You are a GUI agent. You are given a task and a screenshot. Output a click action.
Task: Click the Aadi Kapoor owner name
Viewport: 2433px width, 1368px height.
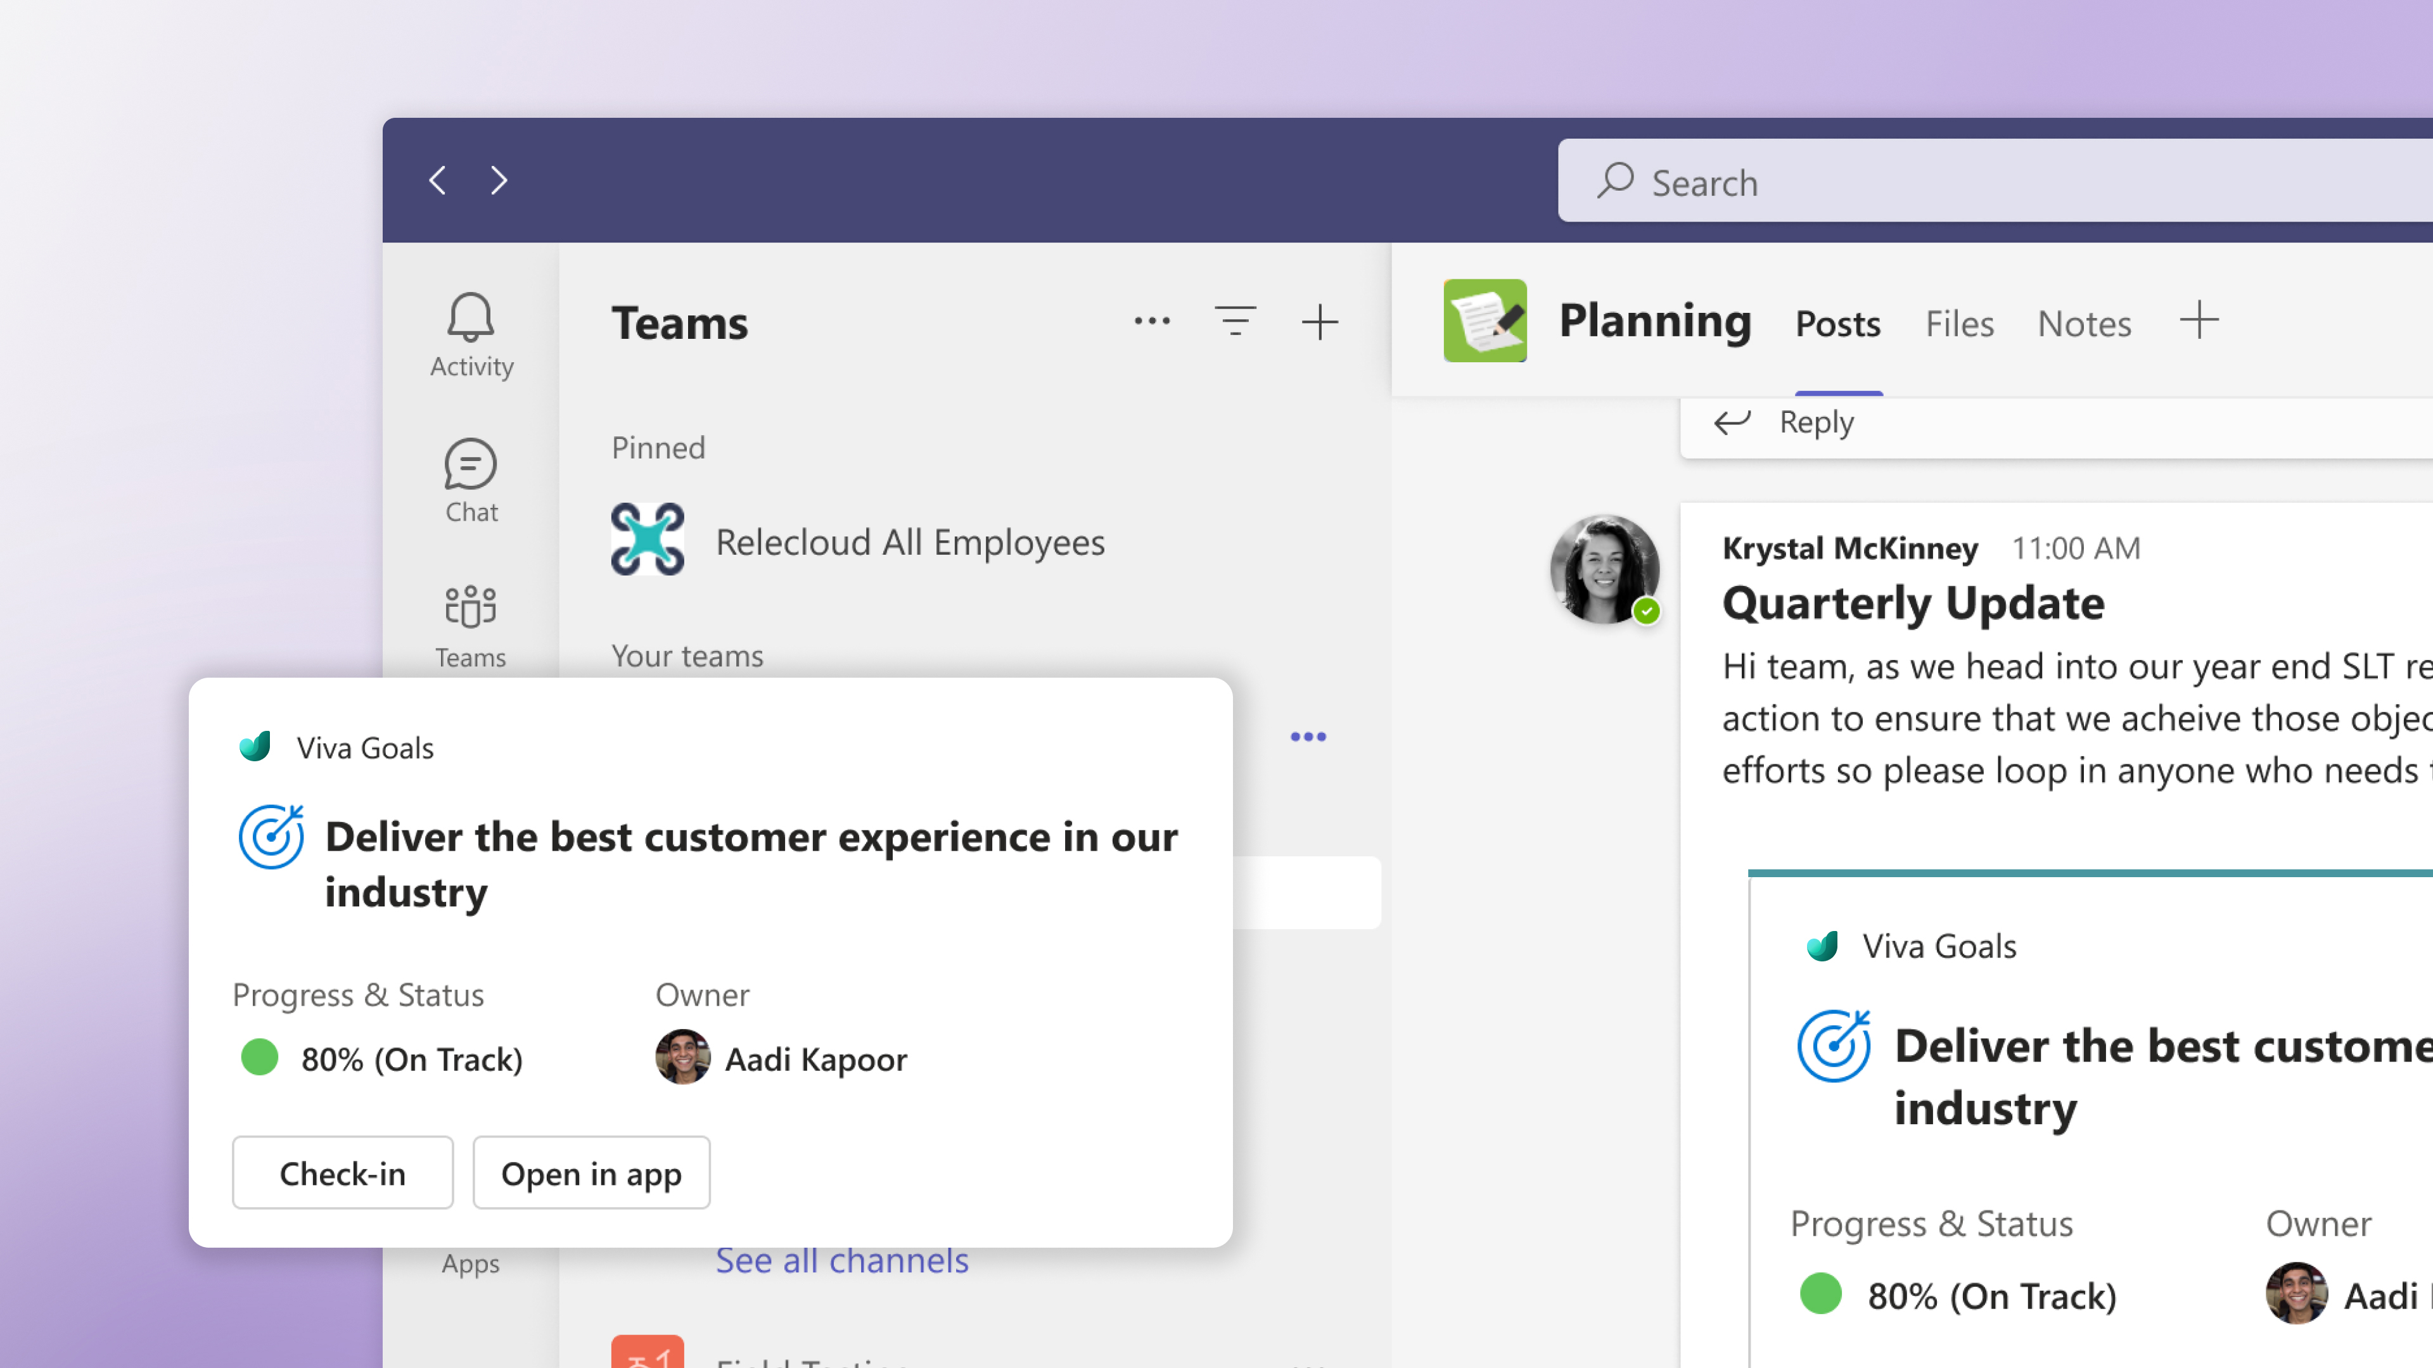point(816,1060)
